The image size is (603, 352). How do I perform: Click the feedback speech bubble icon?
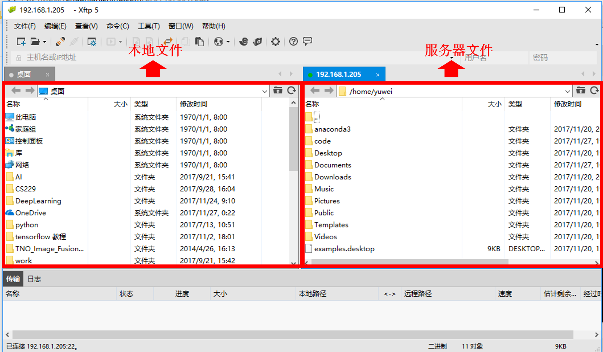coord(307,41)
